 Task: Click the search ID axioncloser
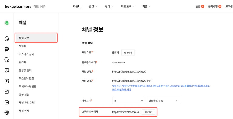(x=119, y=63)
